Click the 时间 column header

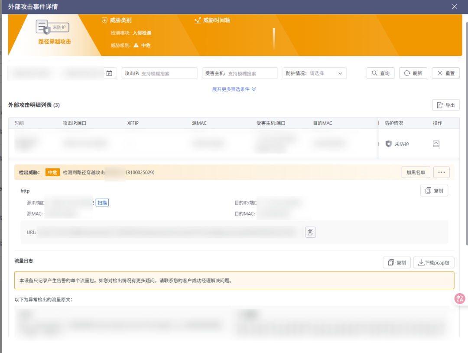click(x=19, y=123)
